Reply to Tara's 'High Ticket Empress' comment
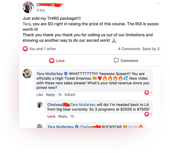This screenshot has width=170, height=153. (50, 95)
